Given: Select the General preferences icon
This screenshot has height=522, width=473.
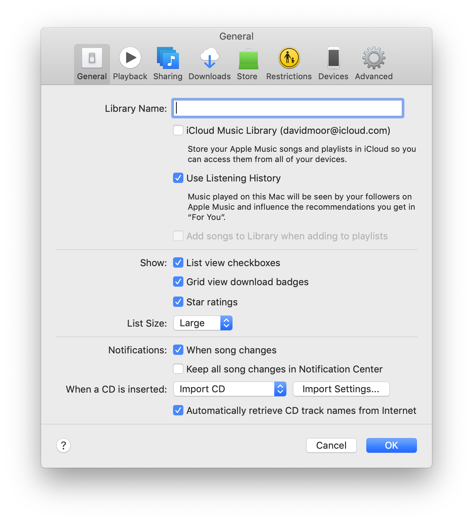Looking at the screenshot, I should click(x=92, y=58).
